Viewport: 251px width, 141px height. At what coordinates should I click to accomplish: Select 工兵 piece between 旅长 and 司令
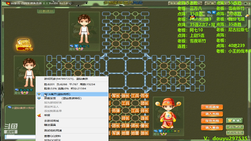[x=135, y=96]
